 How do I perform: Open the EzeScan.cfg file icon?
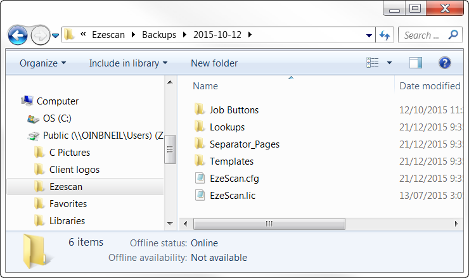tap(200, 178)
